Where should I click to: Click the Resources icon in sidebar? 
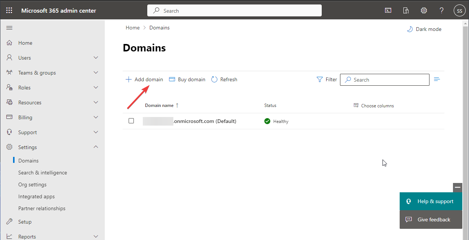10,102
